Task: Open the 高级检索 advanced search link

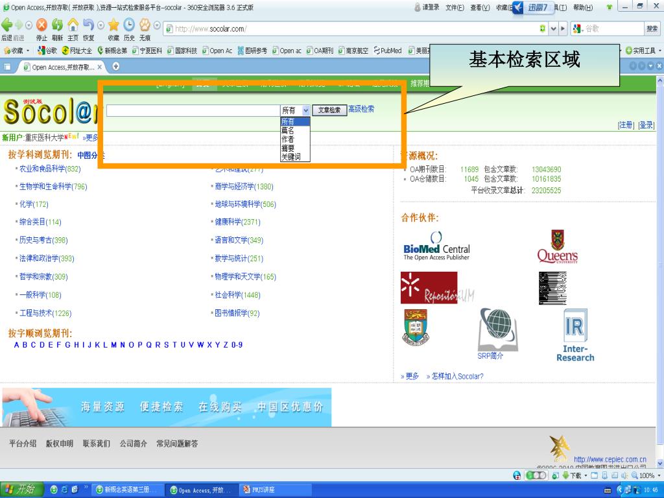Action: 361,109
